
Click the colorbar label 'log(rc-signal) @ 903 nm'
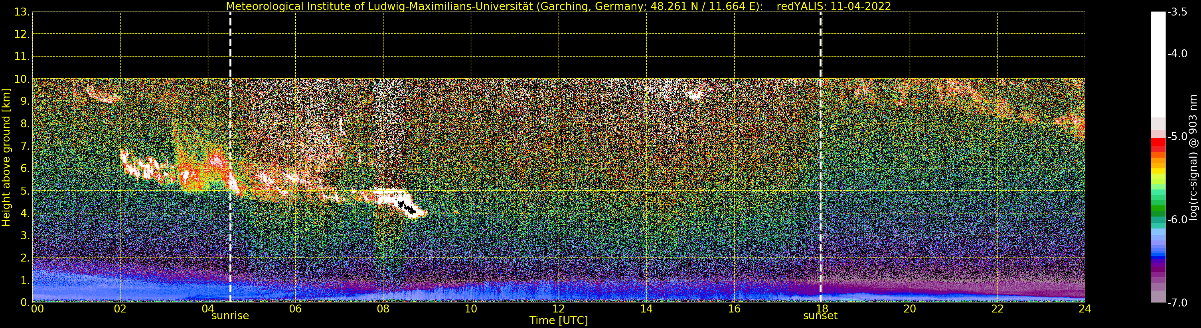coord(1193,157)
